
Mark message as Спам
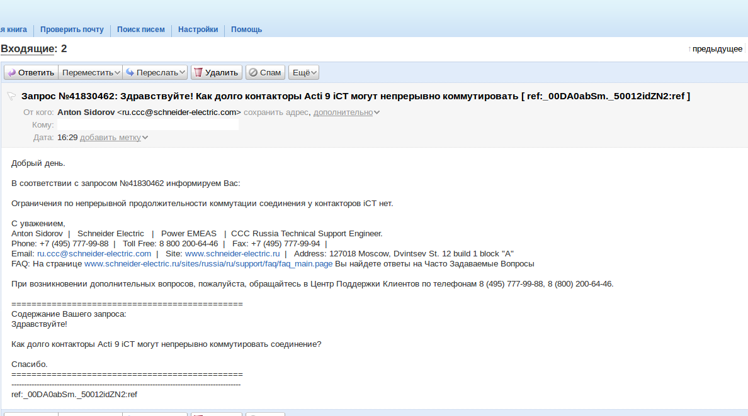pyautogui.click(x=265, y=72)
